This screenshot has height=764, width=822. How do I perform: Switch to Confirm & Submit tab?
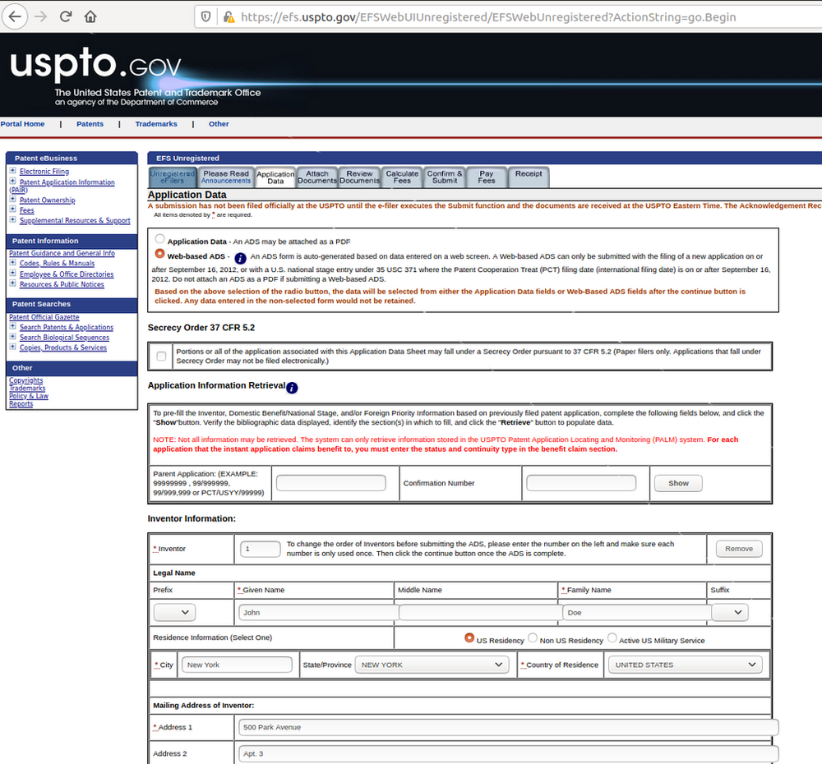[445, 177]
